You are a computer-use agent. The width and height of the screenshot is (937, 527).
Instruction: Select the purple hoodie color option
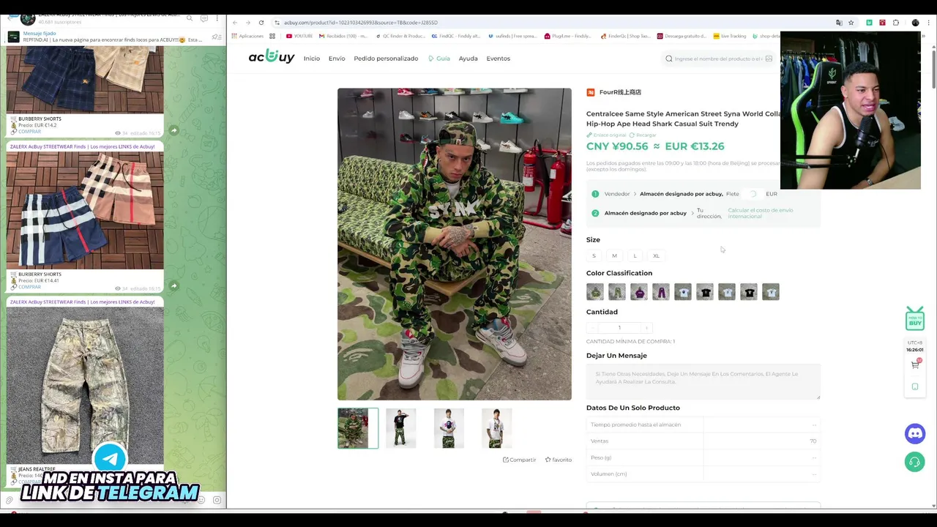pyautogui.click(x=639, y=292)
